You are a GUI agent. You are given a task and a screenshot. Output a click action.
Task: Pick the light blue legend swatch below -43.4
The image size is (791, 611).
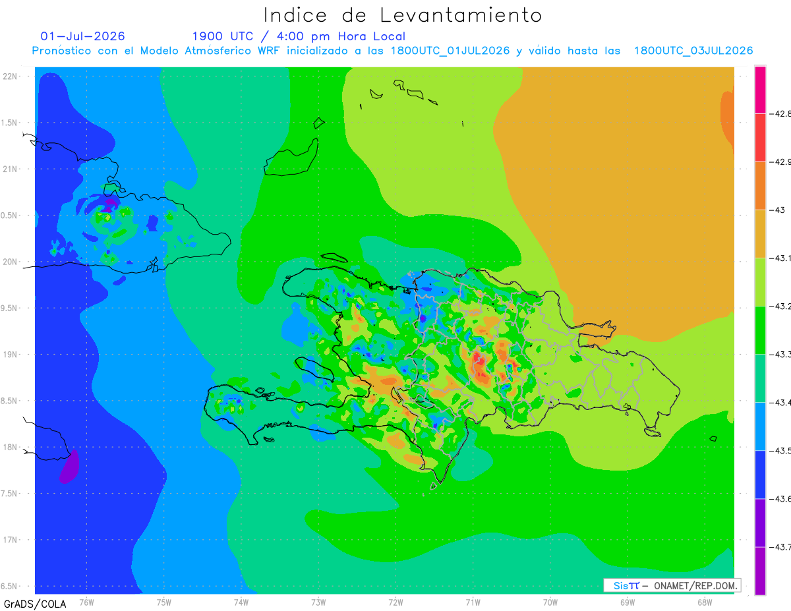(760, 426)
